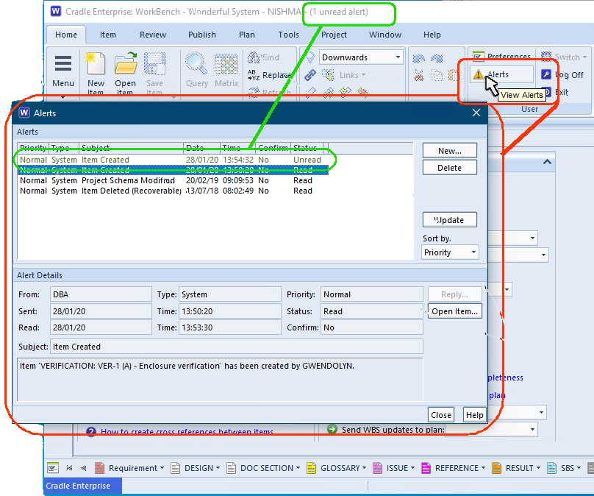Screen dimensions: 594x496
Task: Open the Item ribbon tab
Action: click(x=108, y=35)
